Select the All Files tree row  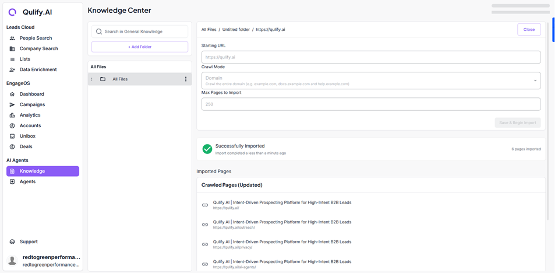tap(140, 79)
